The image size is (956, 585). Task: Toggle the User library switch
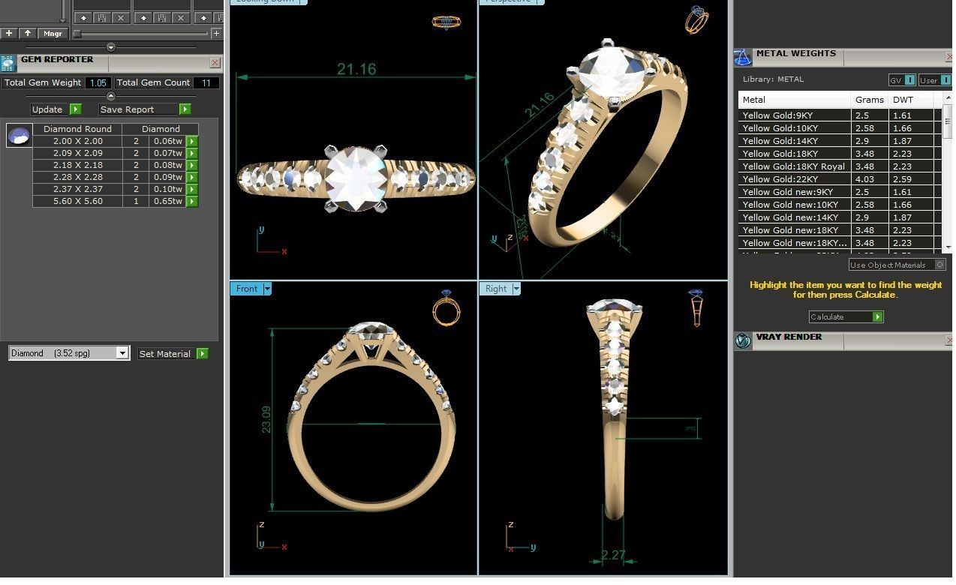(x=935, y=79)
